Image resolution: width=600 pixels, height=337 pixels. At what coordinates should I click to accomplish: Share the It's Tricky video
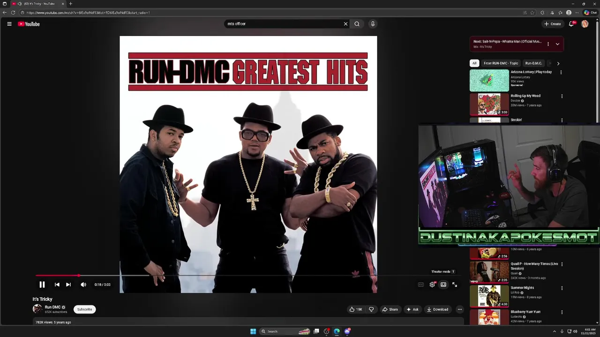(x=390, y=309)
